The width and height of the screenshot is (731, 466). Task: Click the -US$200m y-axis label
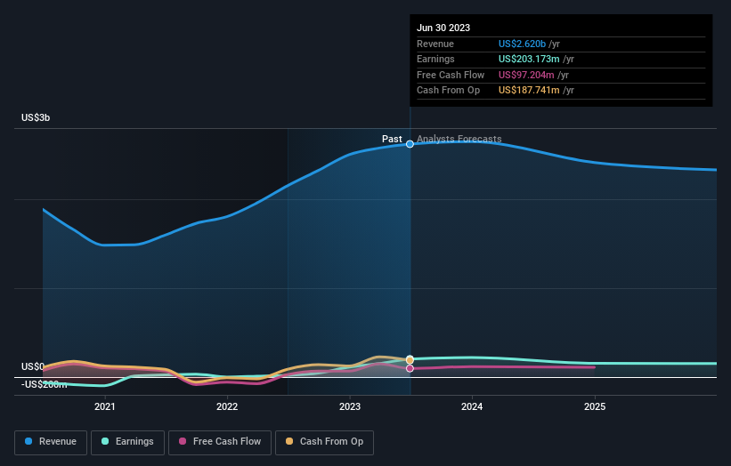(x=44, y=384)
